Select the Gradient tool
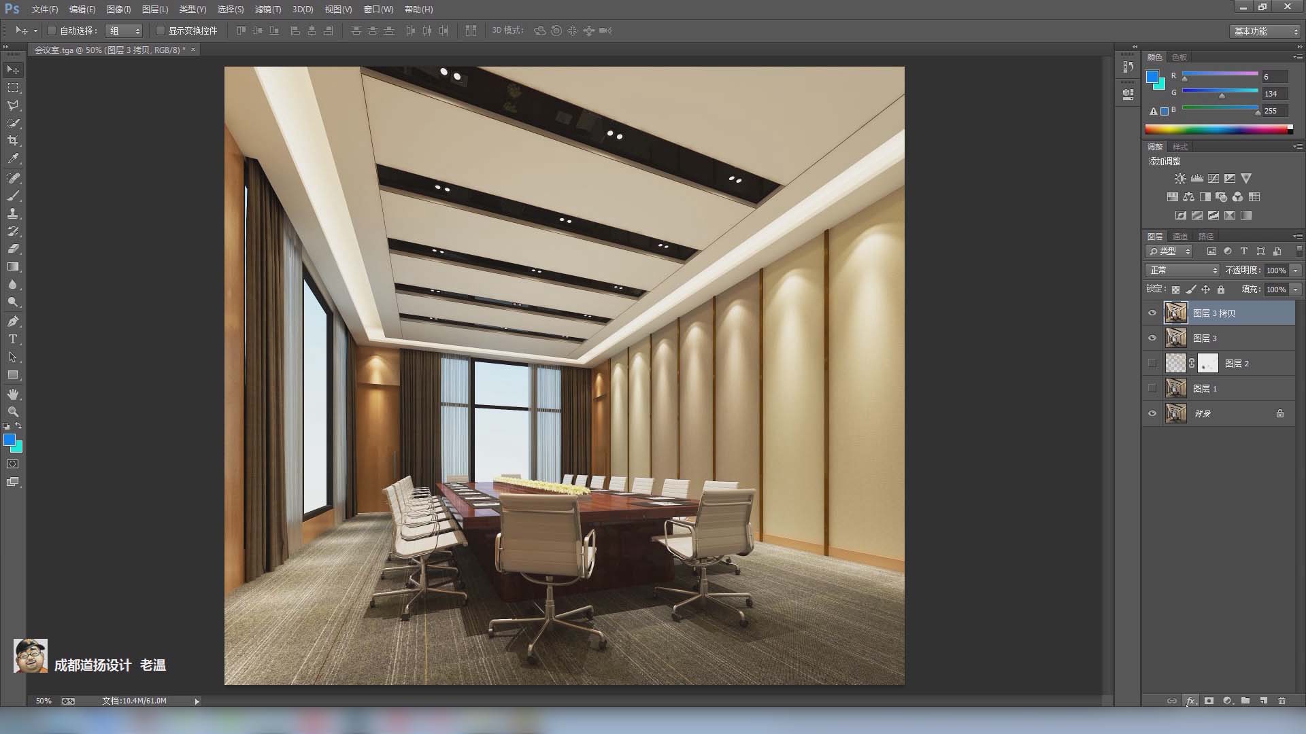 13,267
